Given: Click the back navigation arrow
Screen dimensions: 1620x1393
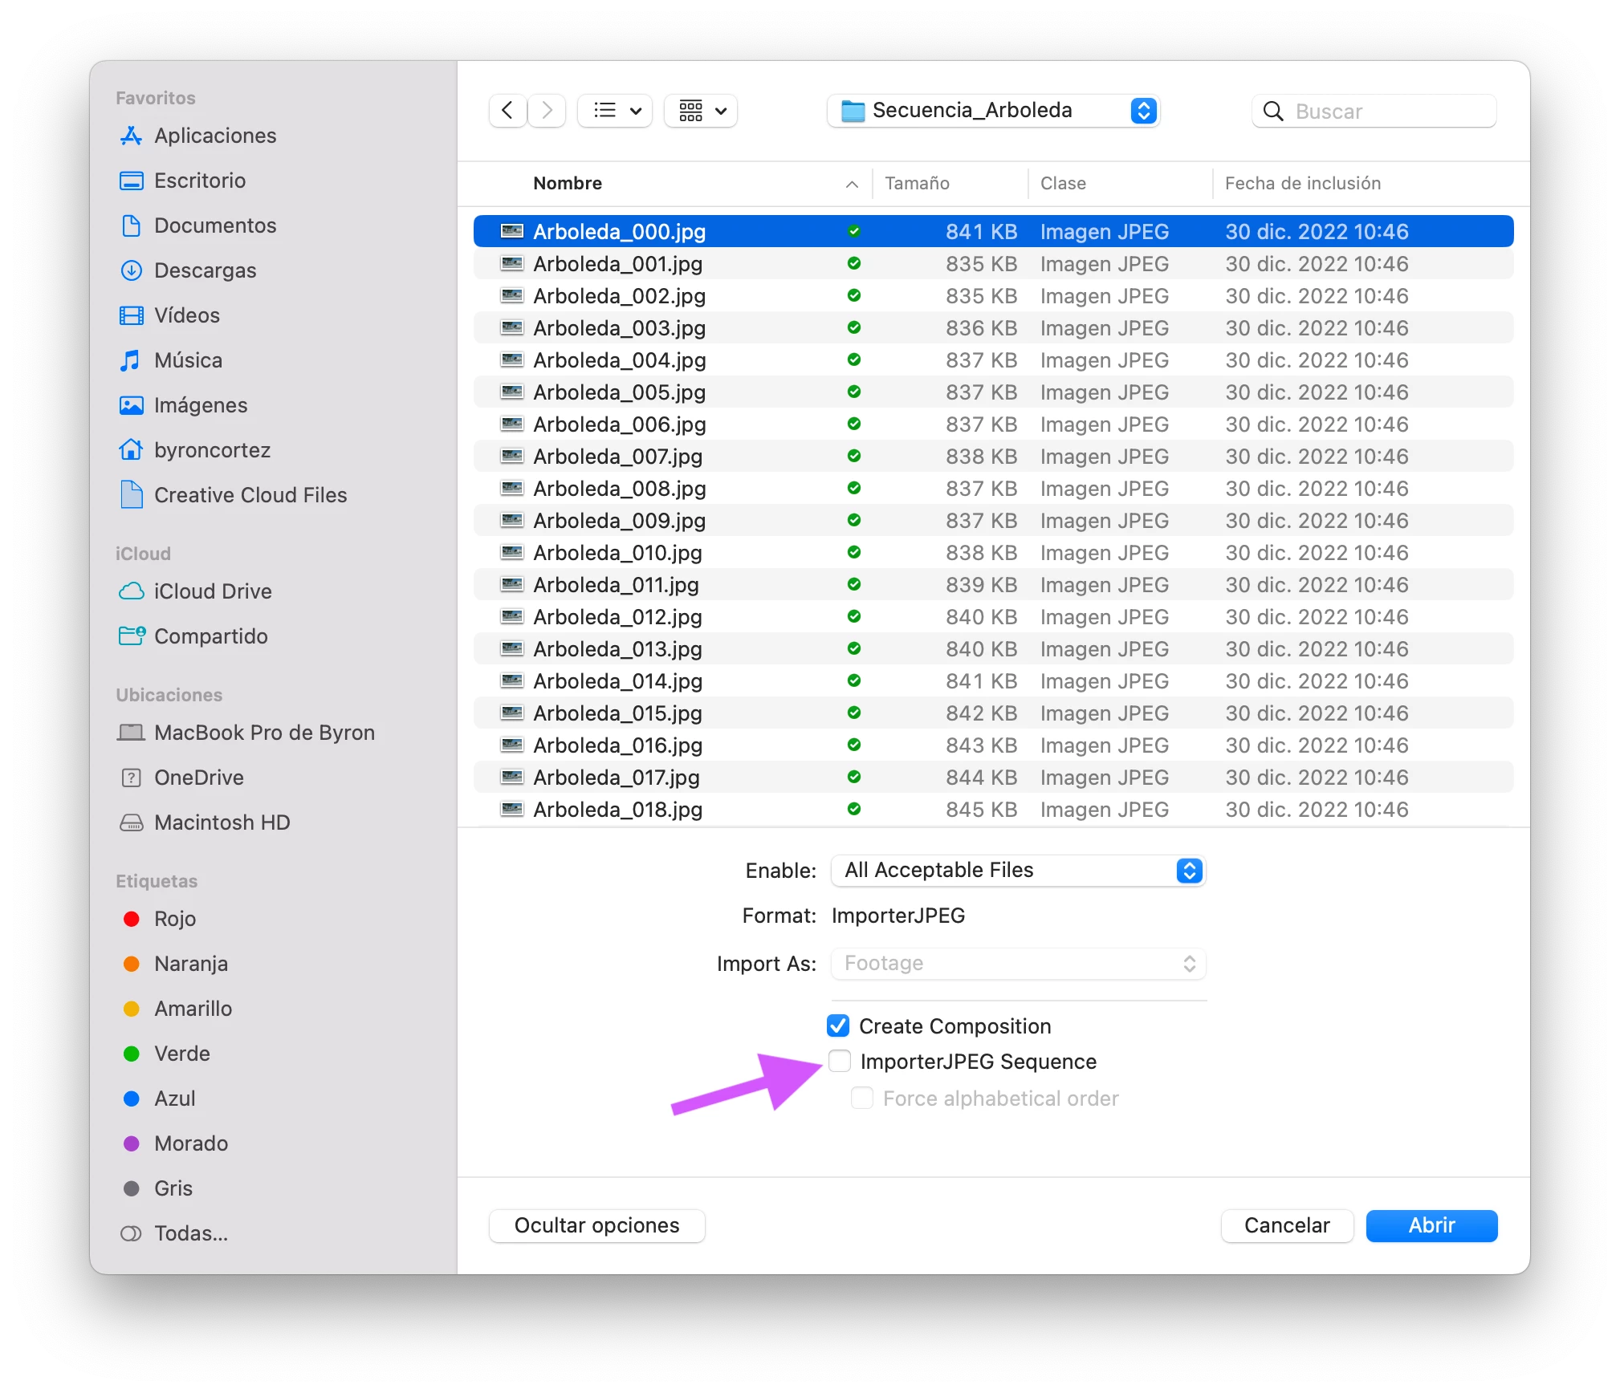Looking at the screenshot, I should point(507,111).
